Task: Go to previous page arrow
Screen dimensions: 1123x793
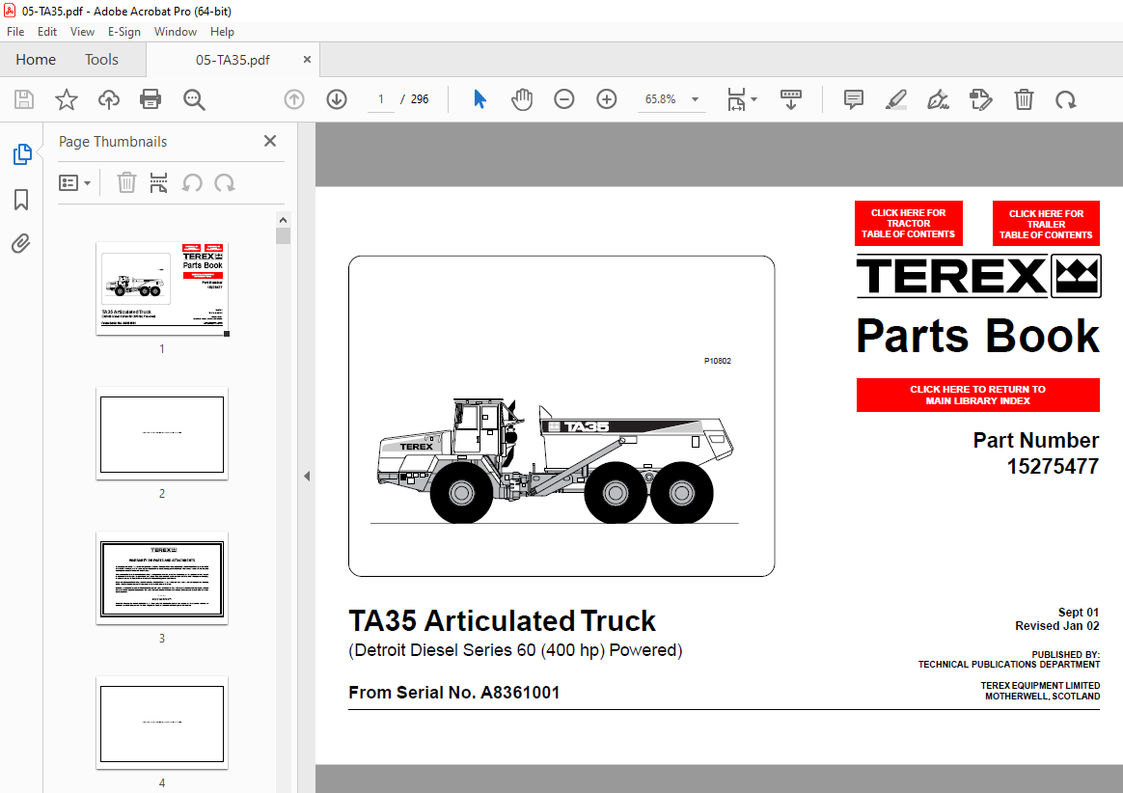Action: [x=294, y=99]
